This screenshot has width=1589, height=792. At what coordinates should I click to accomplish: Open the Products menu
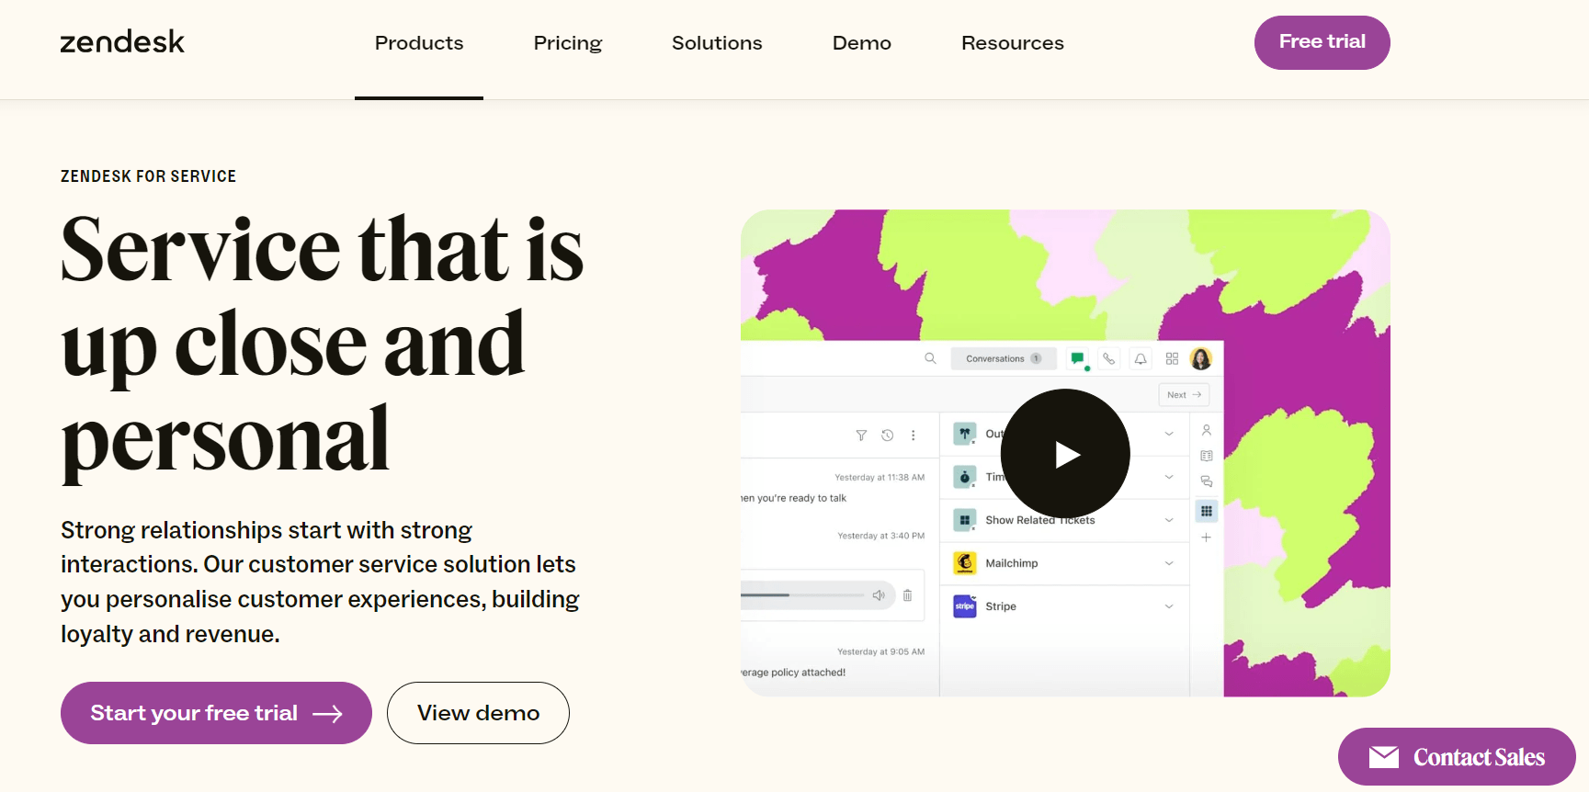pyautogui.click(x=419, y=43)
